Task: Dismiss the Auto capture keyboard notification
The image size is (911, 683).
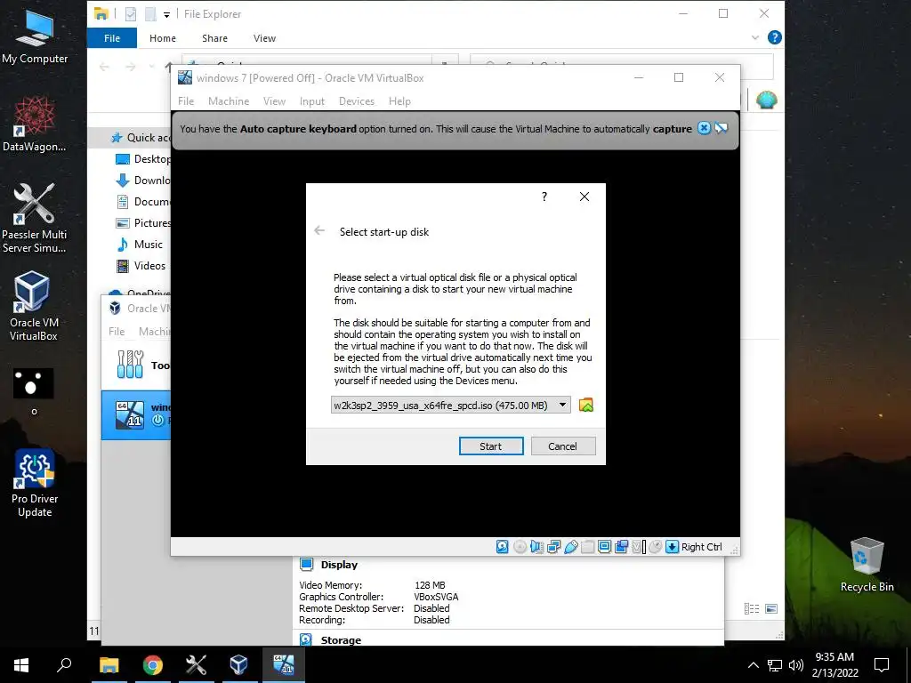Action: (704, 128)
